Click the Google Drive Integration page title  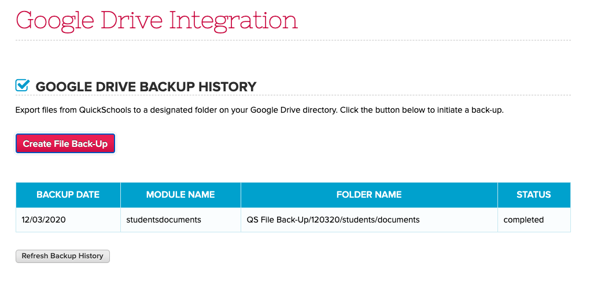[157, 21]
